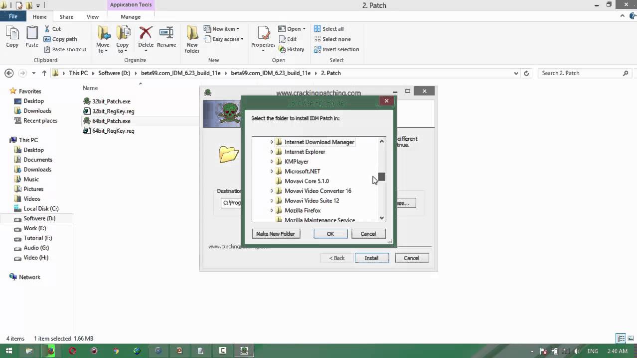This screenshot has width=637, height=358.
Task: Click Edit in the Open group
Action: pos(288,39)
